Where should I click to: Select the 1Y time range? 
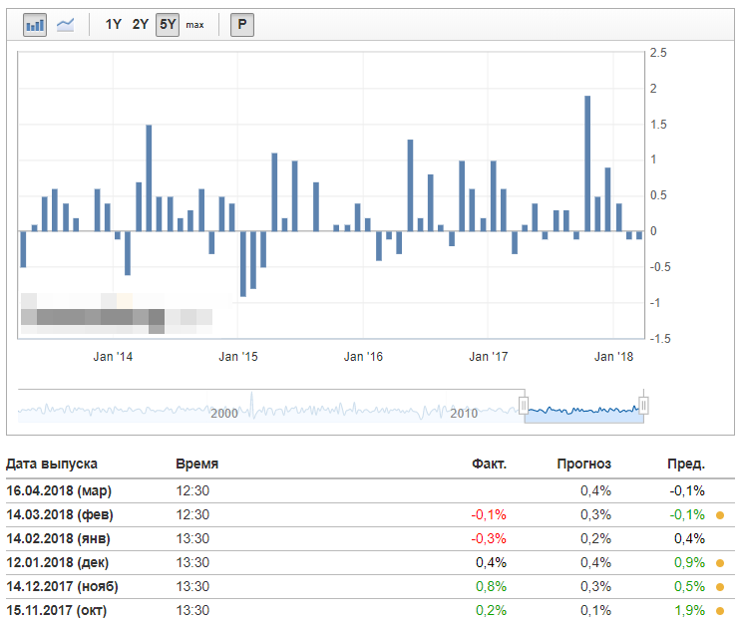[114, 25]
